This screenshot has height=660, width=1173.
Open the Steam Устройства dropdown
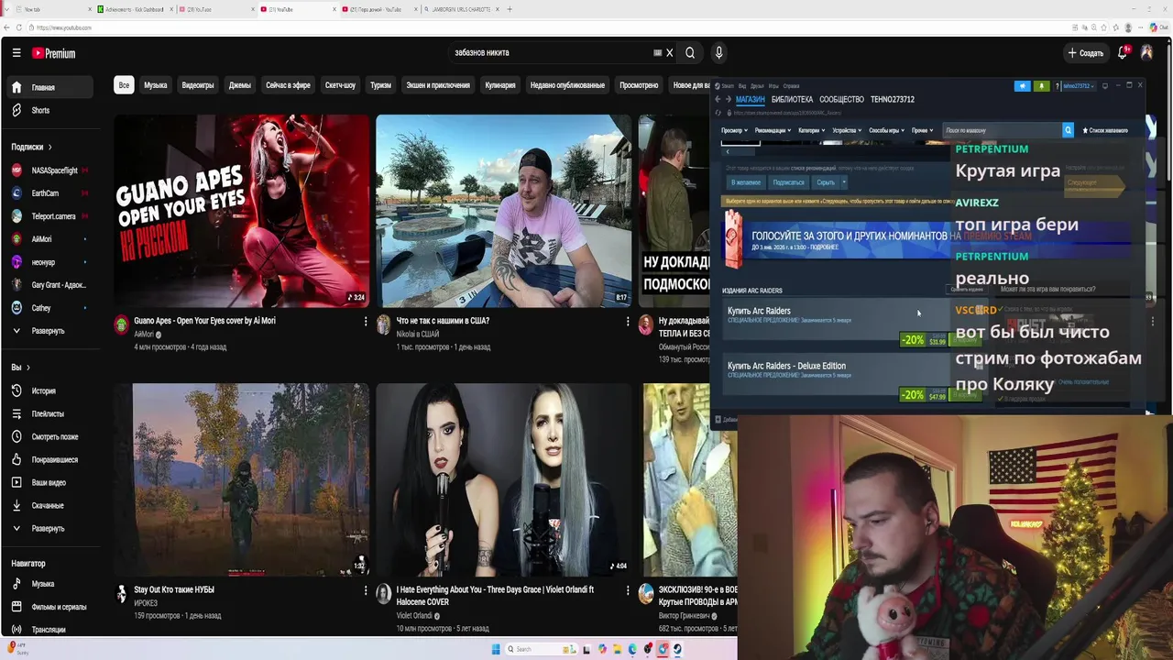(847, 130)
